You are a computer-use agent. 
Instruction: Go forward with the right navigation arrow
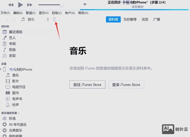pos(14,19)
